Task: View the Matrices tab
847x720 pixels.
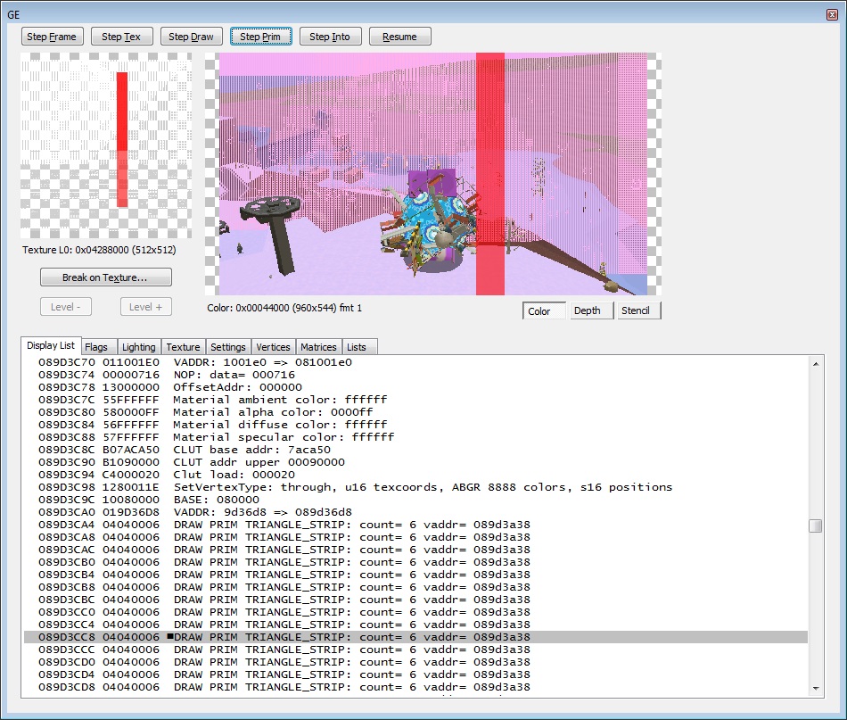Action: tap(318, 347)
